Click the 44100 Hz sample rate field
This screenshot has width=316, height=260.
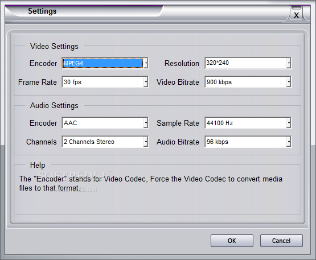pos(245,123)
